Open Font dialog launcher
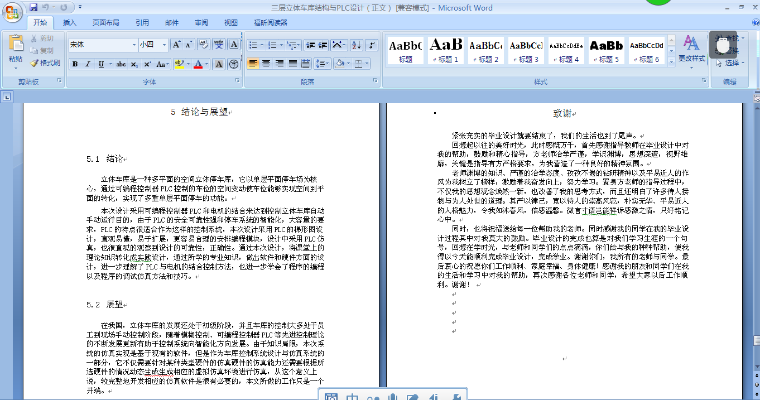This screenshot has height=400, width=760. point(238,81)
